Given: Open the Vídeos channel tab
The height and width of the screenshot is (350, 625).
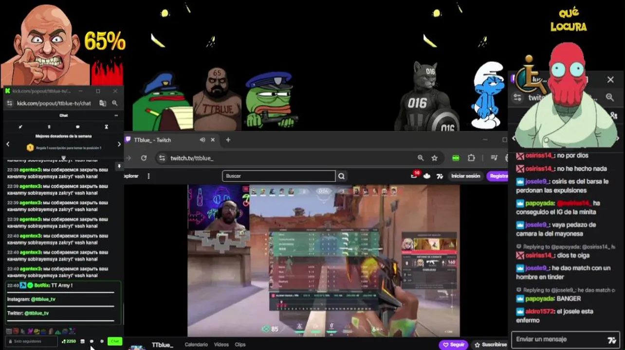Looking at the screenshot, I should (221, 345).
